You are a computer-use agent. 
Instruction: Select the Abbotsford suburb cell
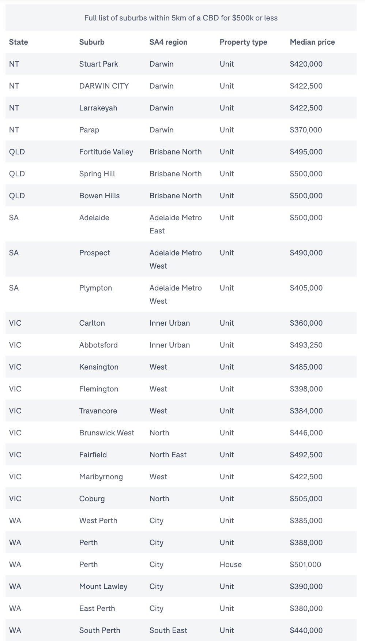(x=99, y=345)
